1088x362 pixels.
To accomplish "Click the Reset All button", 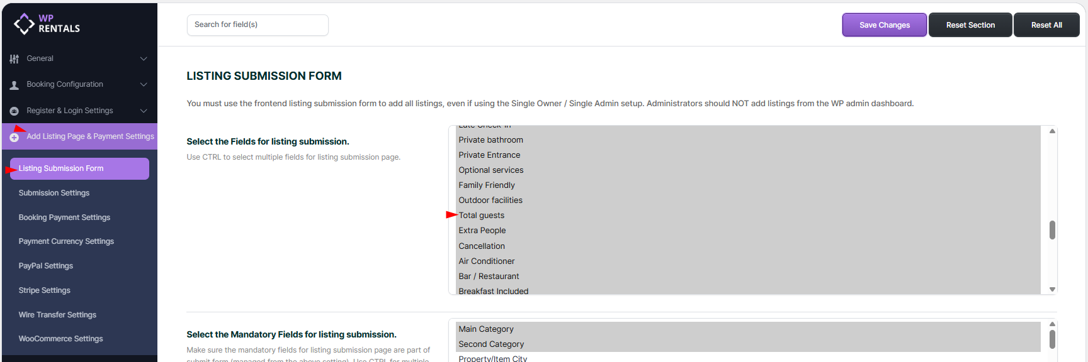I will point(1046,25).
